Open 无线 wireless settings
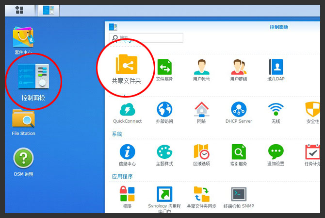This screenshot has height=218, width=325. (x=276, y=113)
